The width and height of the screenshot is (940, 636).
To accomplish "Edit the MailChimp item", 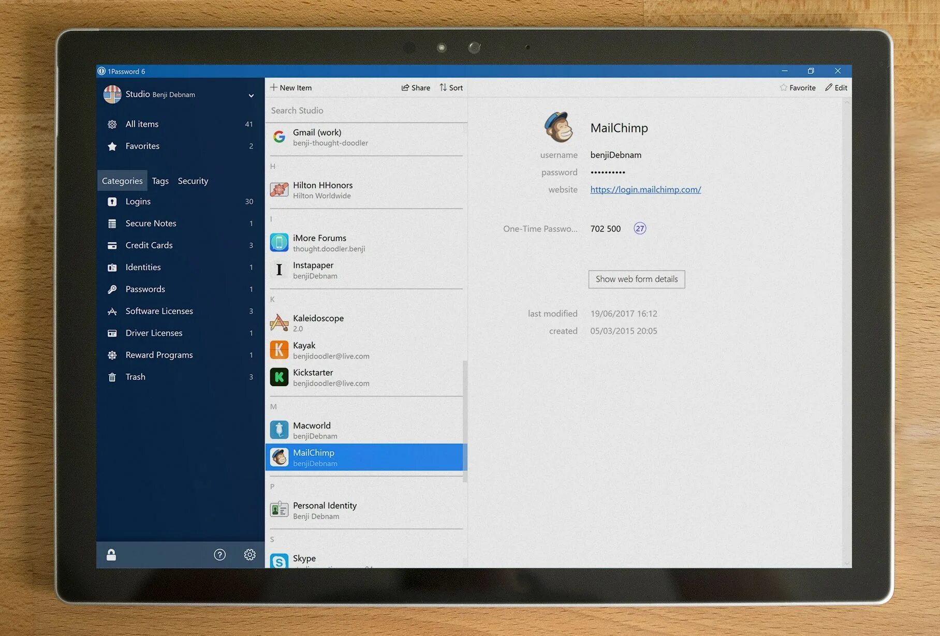I will pos(836,87).
